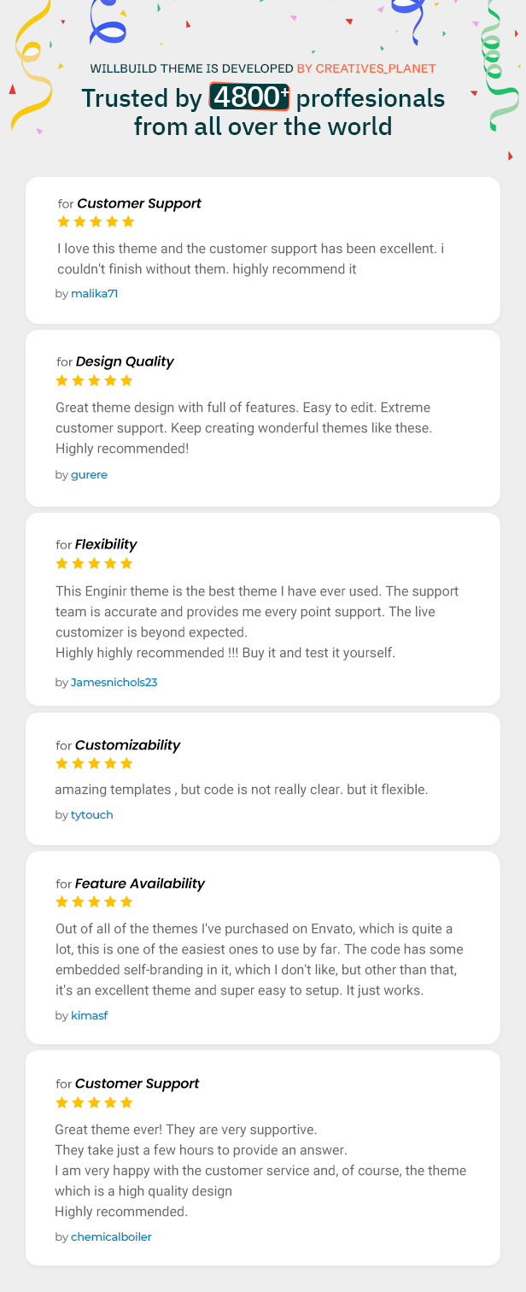Click the first star in tytouch's review rating
This screenshot has width=526, height=1292.
[x=61, y=763]
